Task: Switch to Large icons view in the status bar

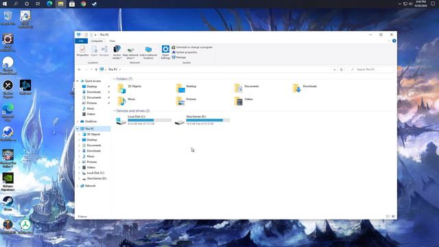Action: click(x=393, y=217)
